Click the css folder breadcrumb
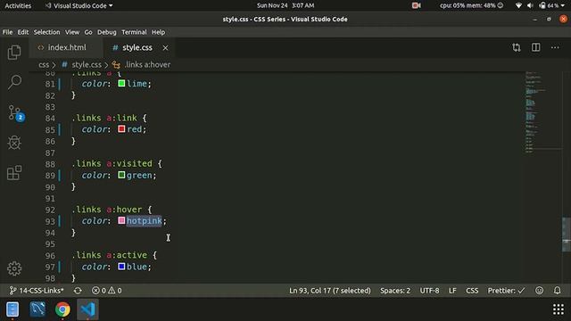Viewport: 571px width, 321px height. [44, 65]
